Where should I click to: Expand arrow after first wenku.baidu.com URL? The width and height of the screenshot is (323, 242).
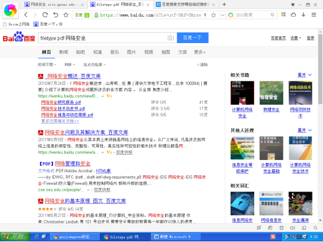pyautogui.click(x=103, y=96)
